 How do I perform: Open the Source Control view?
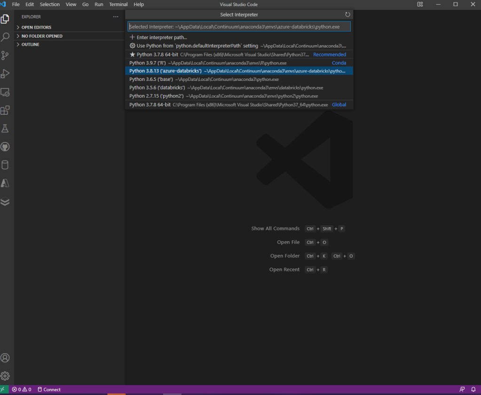5,55
